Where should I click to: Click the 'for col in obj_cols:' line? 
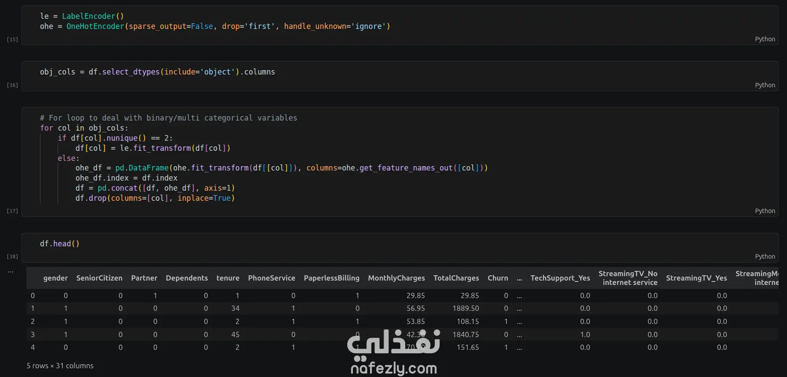pyautogui.click(x=84, y=128)
